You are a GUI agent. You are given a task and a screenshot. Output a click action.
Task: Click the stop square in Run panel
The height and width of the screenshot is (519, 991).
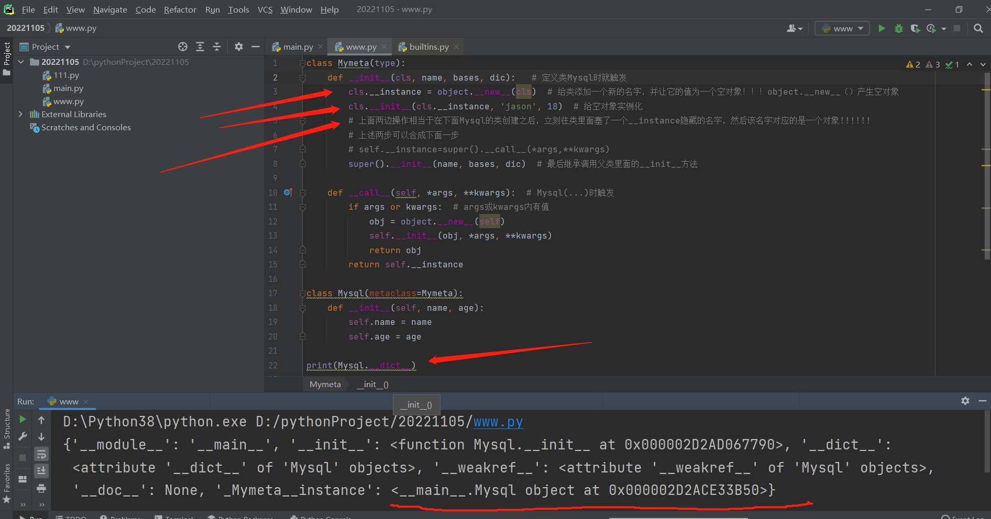click(23, 458)
